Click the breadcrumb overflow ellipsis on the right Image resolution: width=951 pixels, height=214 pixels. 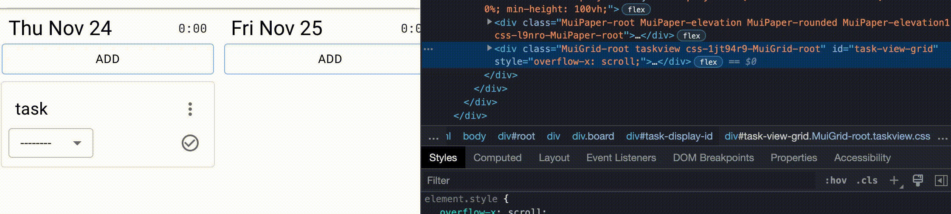(x=943, y=137)
